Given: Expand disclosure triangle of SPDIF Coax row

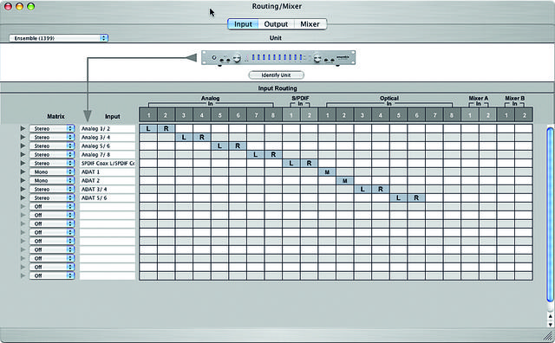Looking at the screenshot, I should [x=23, y=163].
